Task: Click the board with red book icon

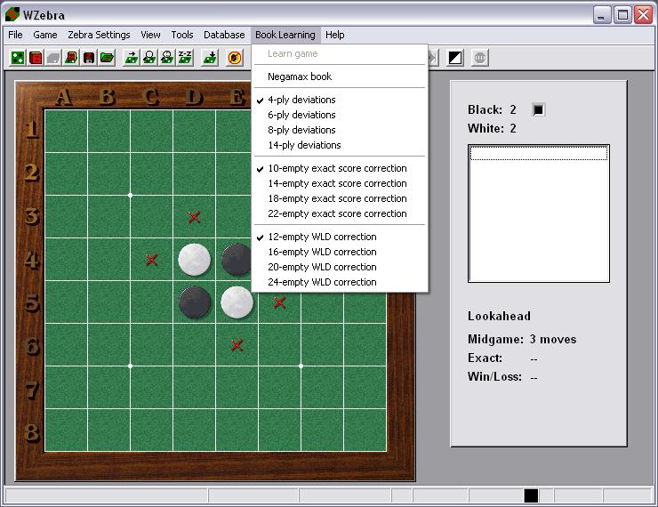Action: [71, 58]
